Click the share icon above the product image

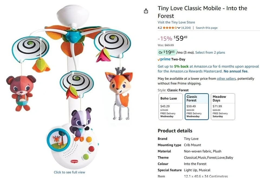coord(146,11)
